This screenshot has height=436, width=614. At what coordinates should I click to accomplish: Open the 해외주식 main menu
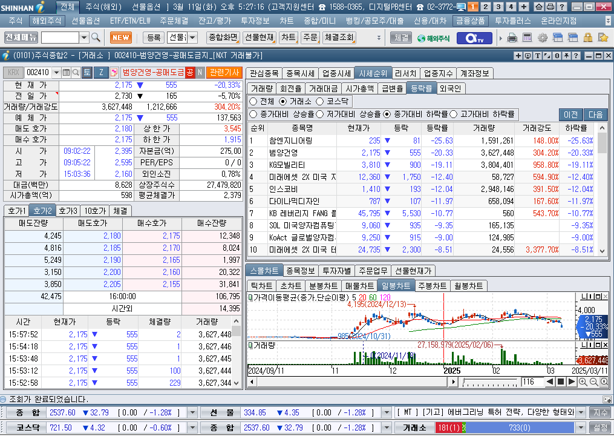click(47, 21)
